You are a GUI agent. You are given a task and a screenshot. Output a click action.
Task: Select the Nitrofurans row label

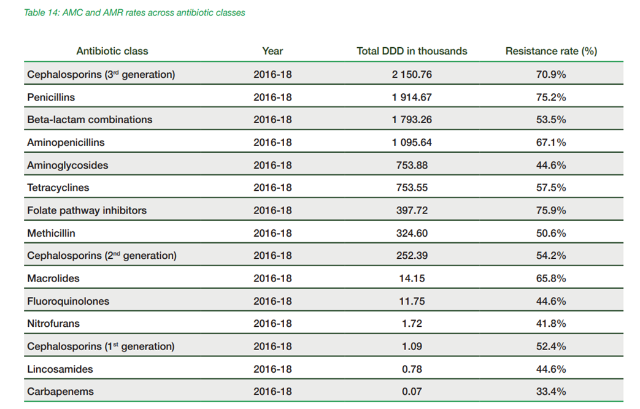click(x=53, y=324)
